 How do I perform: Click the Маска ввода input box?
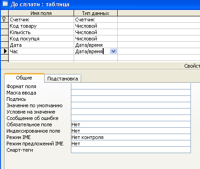[x=131, y=93]
